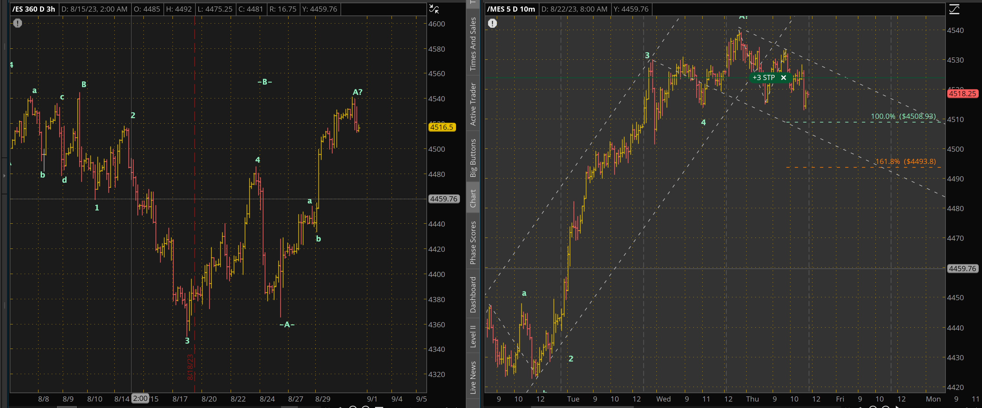Switch to the Chart side tab
The height and width of the screenshot is (408, 982).
[x=473, y=198]
